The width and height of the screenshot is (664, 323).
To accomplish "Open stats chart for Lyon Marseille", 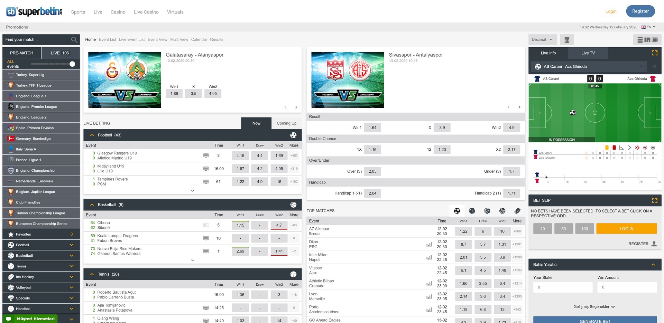I will tap(429, 297).
